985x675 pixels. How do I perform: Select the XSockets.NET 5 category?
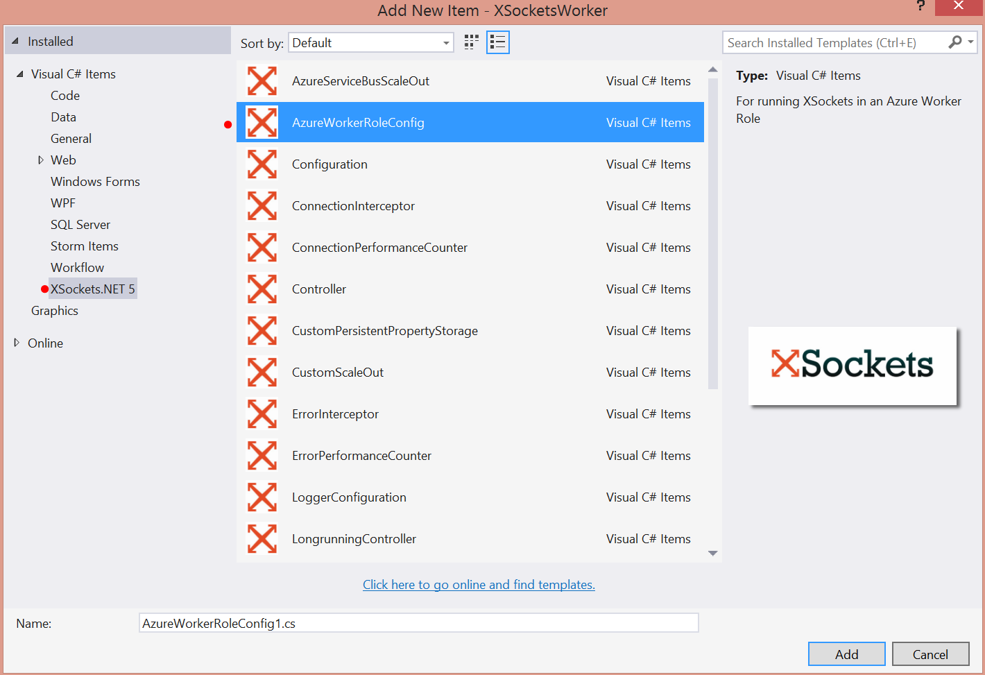[93, 289]
